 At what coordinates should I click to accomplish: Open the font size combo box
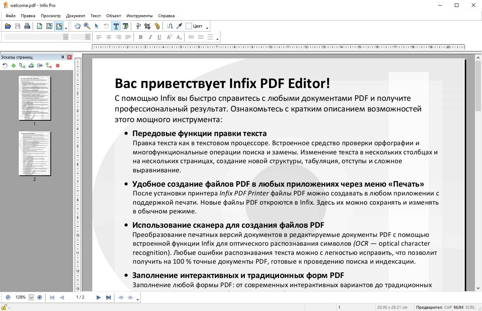pyautogui.click(x=81, y=37)
